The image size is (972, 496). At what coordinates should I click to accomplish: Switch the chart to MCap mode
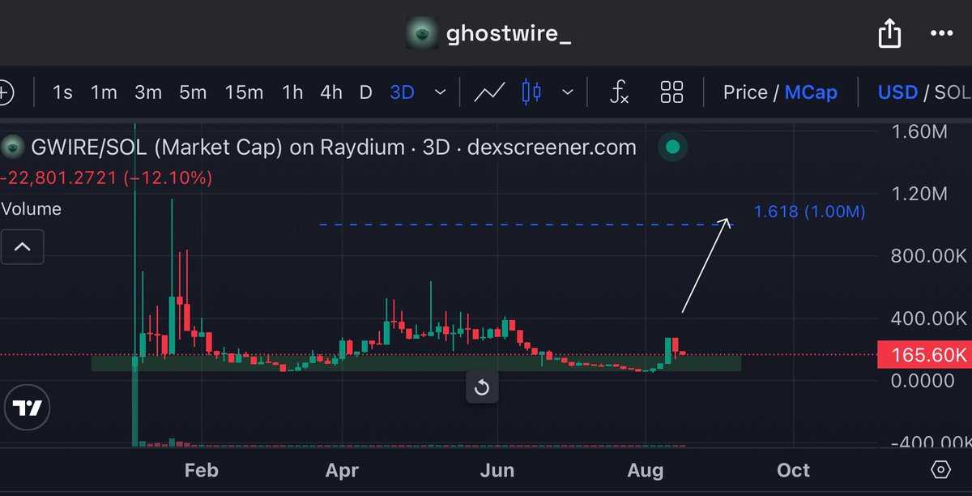coord(811,92)
